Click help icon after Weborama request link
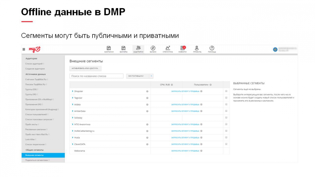This screenshot has width=315, height=177. [201, 151]
